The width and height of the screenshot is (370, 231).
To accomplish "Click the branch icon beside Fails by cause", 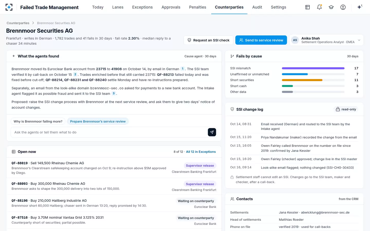I will [x=232, y=56].
